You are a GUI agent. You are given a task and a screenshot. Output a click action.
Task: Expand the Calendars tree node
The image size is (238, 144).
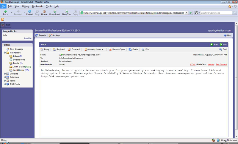pos(4,77)
